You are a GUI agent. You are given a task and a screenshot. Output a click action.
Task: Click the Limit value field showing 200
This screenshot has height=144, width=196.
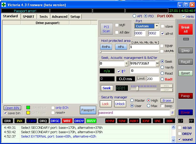point(153,79)
